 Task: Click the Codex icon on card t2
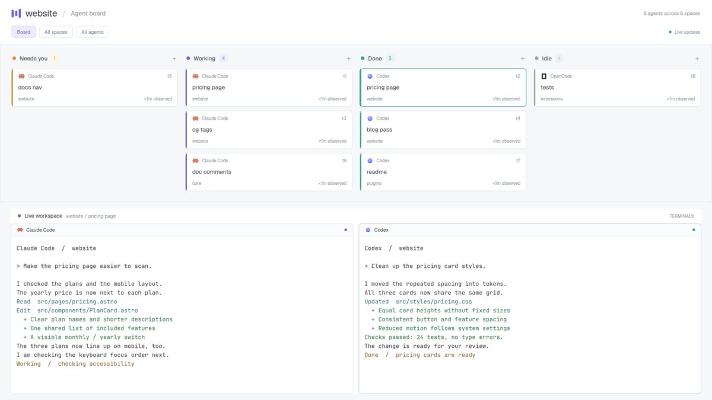point(370,76)
